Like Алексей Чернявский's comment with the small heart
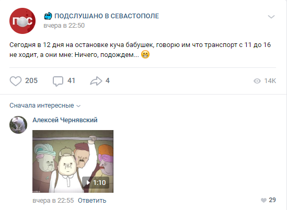 [x=263, y=200]
